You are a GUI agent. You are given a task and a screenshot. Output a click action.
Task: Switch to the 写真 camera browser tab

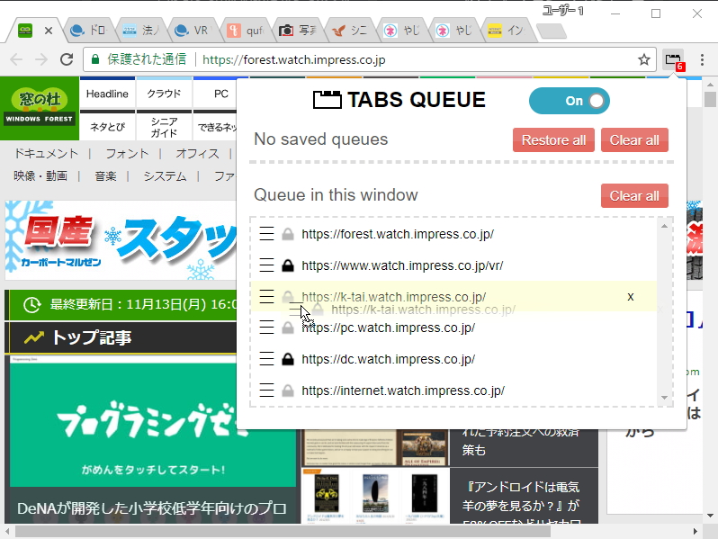298,31
